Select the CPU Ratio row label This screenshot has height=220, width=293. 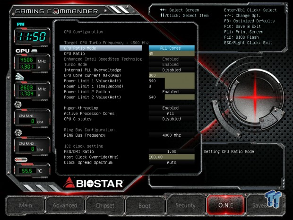[74, 53]
